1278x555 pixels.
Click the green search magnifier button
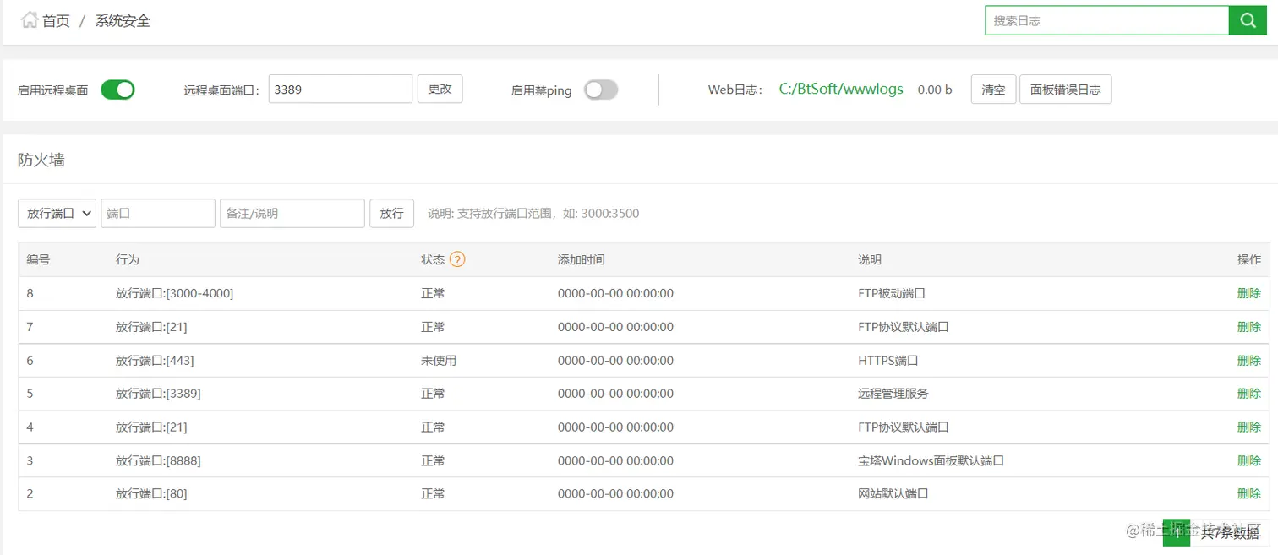[x=1248, y=20]
